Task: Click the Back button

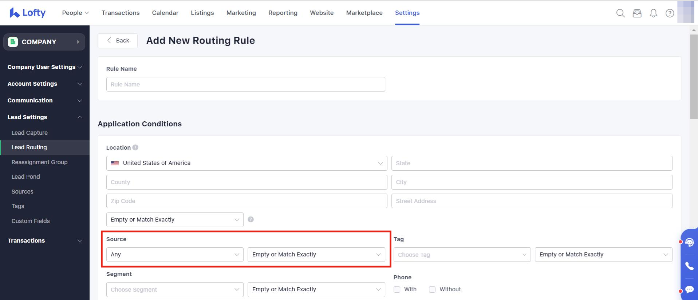Action: [118, 41]
